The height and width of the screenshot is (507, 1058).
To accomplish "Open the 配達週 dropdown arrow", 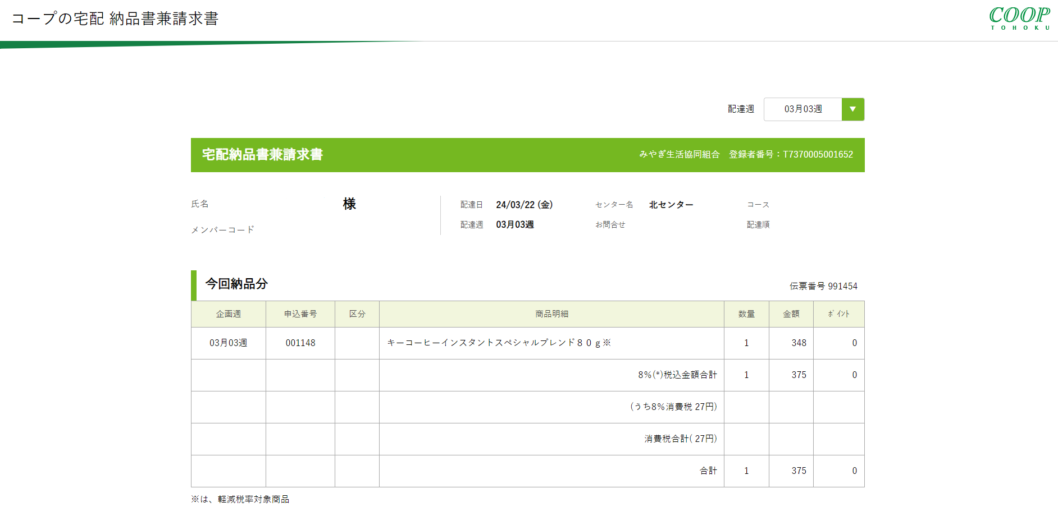I will 852,109.
